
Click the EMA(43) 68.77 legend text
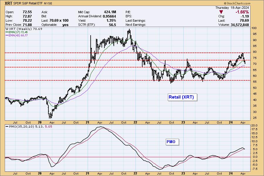(18, 35)
